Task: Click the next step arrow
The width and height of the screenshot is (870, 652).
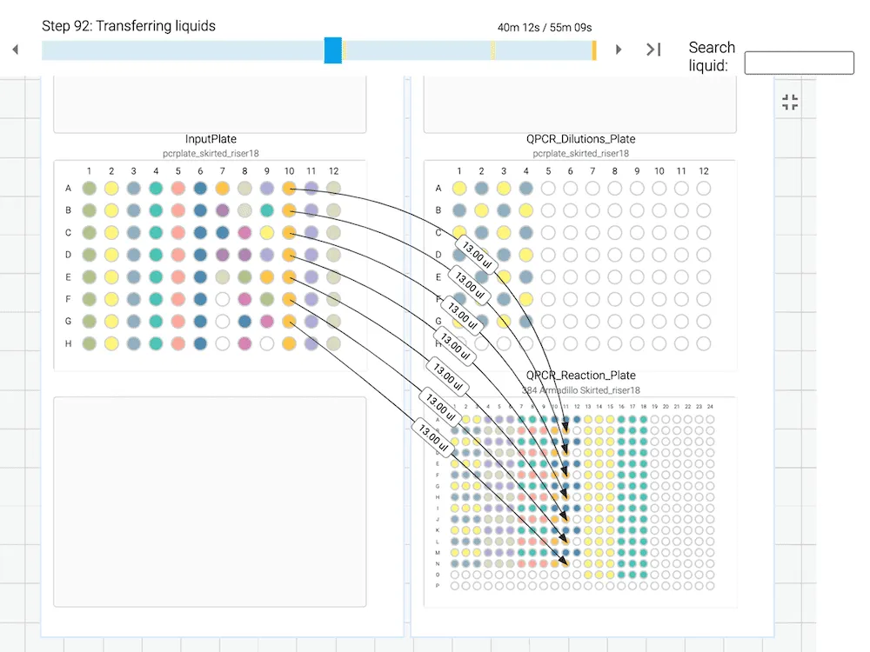Action: (x=619, y=50)
